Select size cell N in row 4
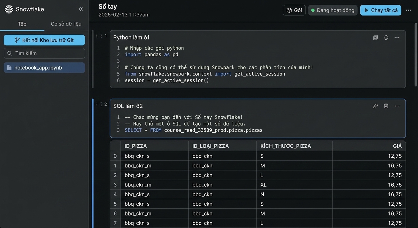 294,194
